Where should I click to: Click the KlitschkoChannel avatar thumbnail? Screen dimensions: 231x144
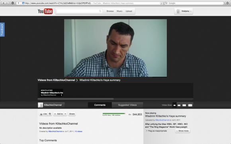[40, 105]
